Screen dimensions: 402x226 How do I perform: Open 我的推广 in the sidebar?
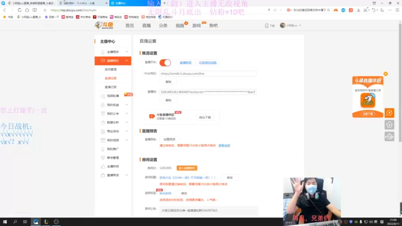point(113,149)
